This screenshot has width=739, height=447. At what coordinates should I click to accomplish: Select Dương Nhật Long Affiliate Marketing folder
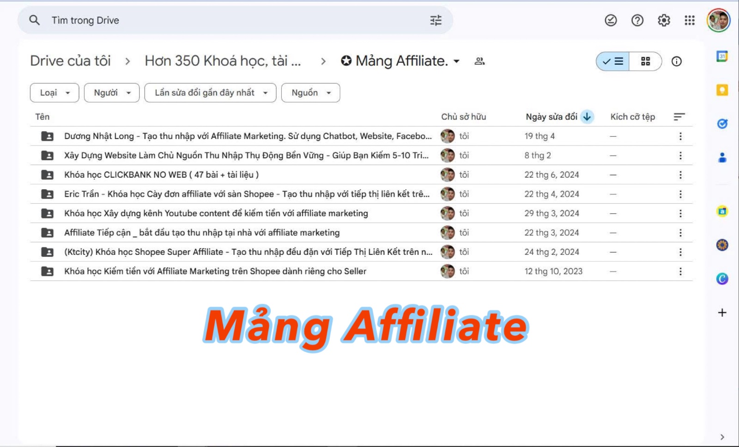click(361, 136)
